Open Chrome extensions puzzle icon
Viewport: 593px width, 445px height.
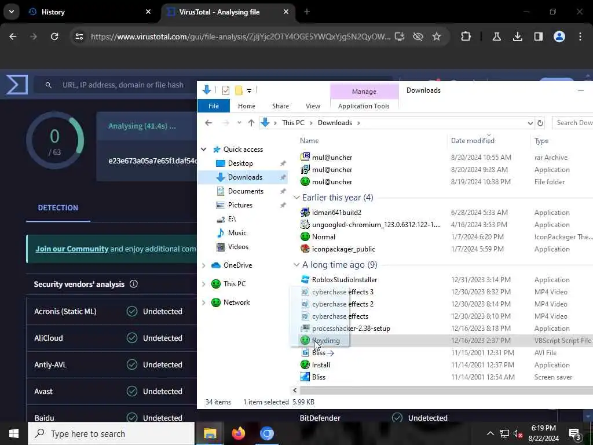point(466,37)
